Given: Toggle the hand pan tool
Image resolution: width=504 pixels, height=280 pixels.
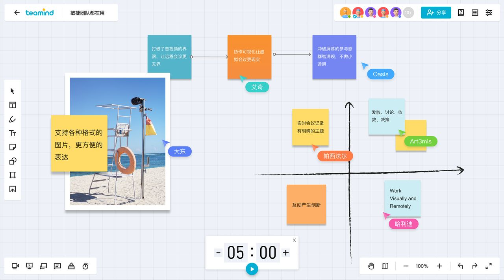Looking at the screenshot, I should coord(371,266).
